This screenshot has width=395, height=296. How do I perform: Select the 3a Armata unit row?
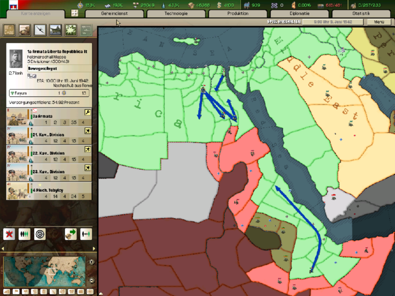[49, 117]
